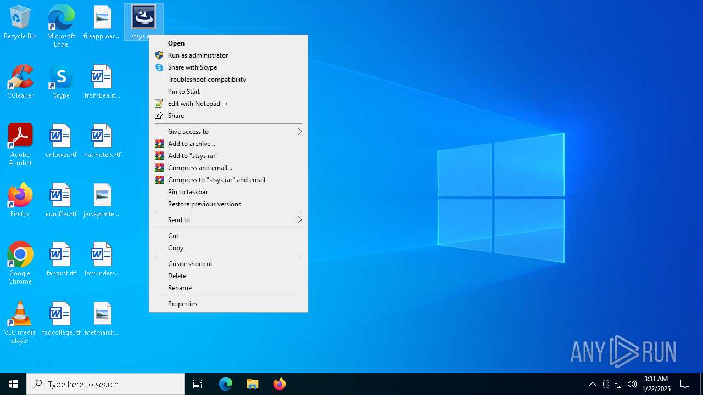Select the fangmt.rtf document icon
This screenshot has height=395, width=703.
pos(61,259)
